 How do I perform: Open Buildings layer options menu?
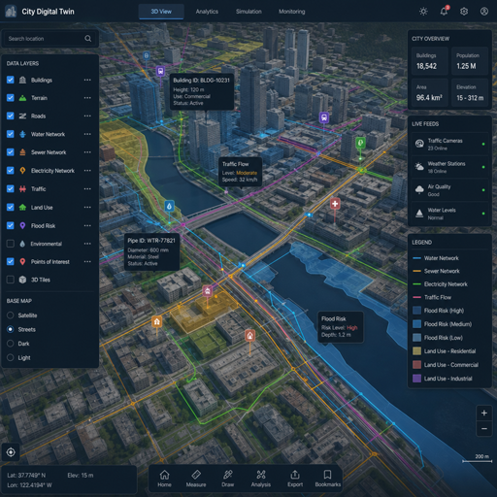click(87, 80)
